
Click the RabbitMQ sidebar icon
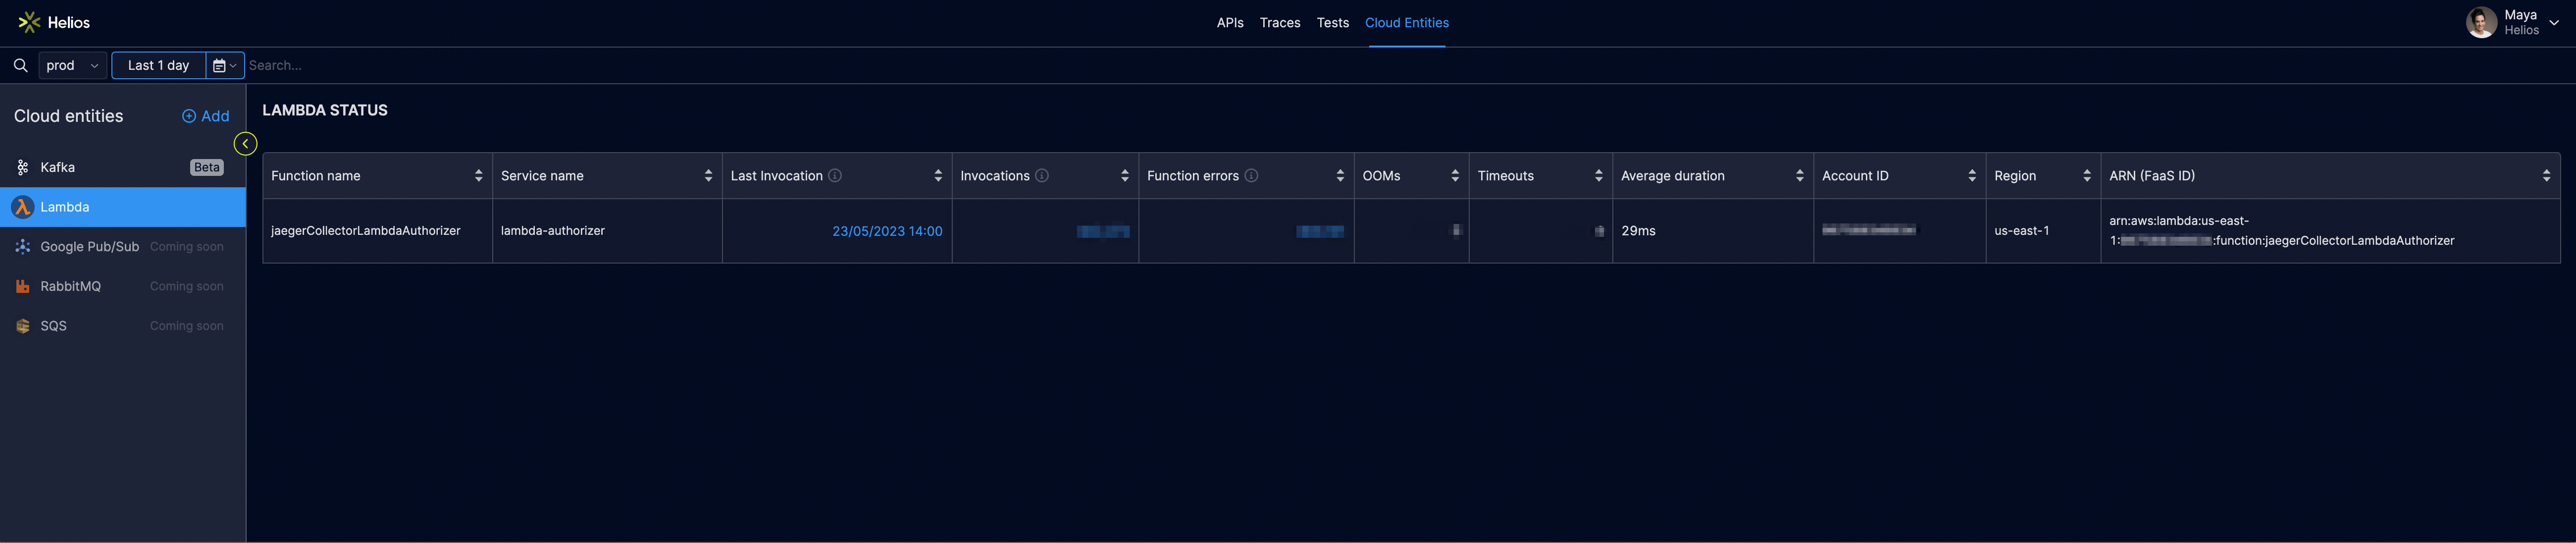tap(22, 285)
